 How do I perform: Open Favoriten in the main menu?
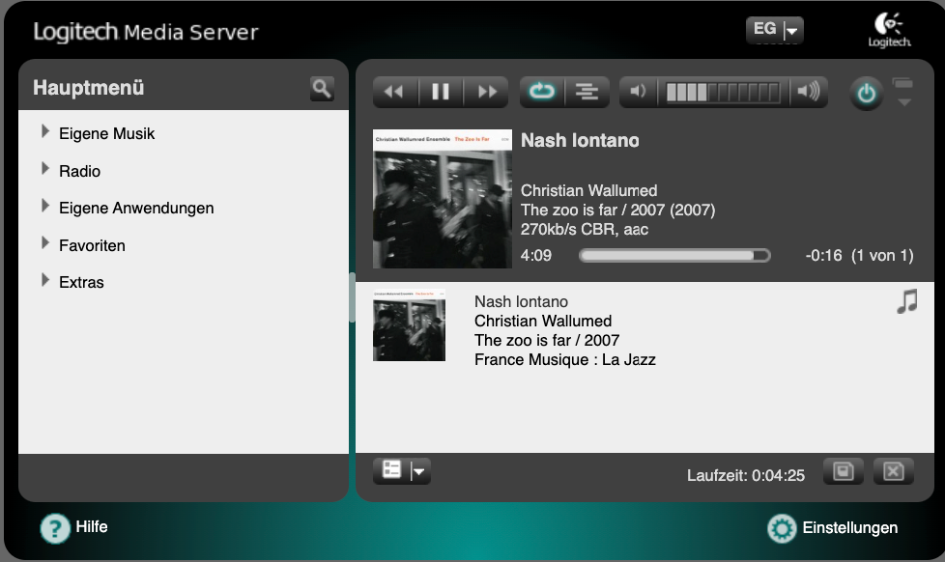point(92,245)
